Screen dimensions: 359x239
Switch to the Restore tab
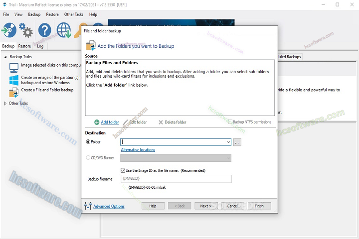point(24,46)
